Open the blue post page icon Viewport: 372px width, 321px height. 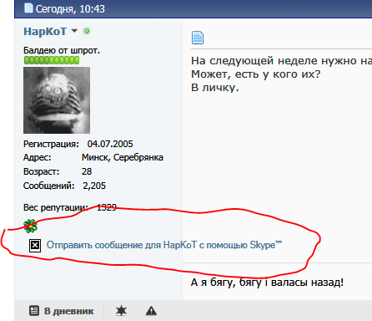tap(198, 38)
